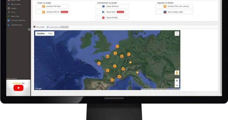The image size is (228, 120).
Task: Click the Extension SketchUp sidebar icon
Action: [9, 20]
